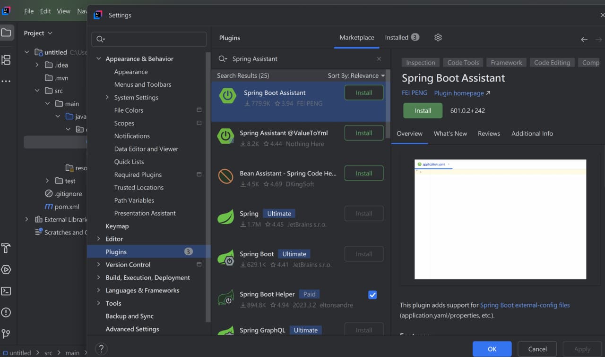Open the Problems tool window icon
Screen dimensions: 605x357
pyautogui.click(x=6, y=312)
